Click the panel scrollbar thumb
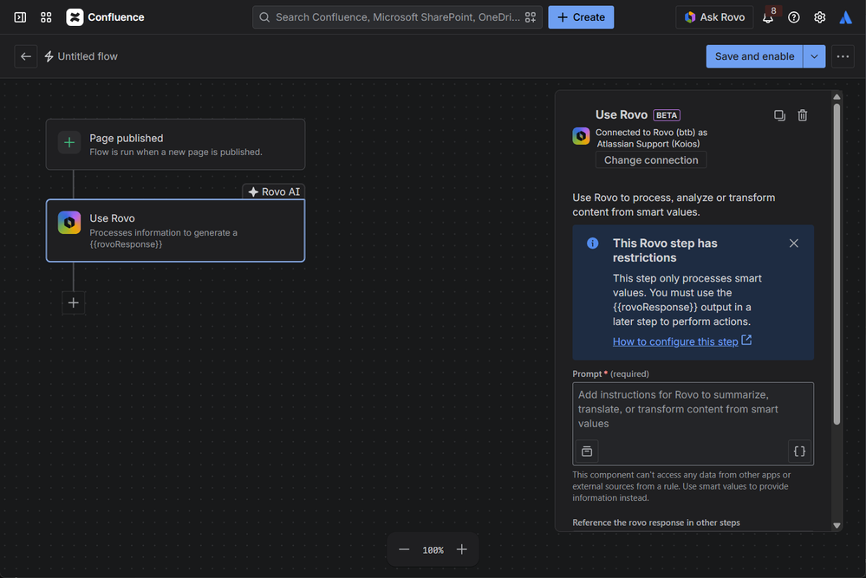This screenshot has height=578, width=866. tap(837, 264)
